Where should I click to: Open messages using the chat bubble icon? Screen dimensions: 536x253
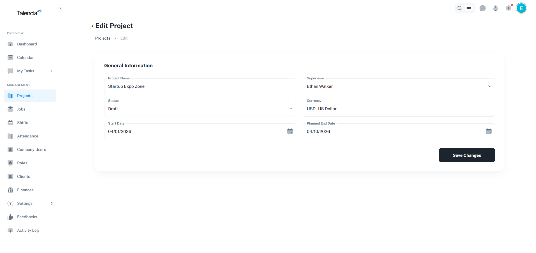483,8
